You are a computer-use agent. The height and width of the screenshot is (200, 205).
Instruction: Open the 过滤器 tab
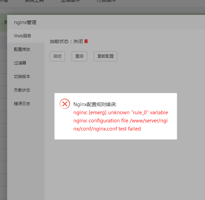[x=26, y=63]
